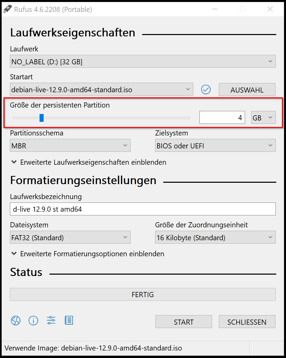Viewport: 286px width, 358px height.
Task: Expand Erweiterte Laufwerkseigenschaften einblenden
Action: (x=89, y=162)
